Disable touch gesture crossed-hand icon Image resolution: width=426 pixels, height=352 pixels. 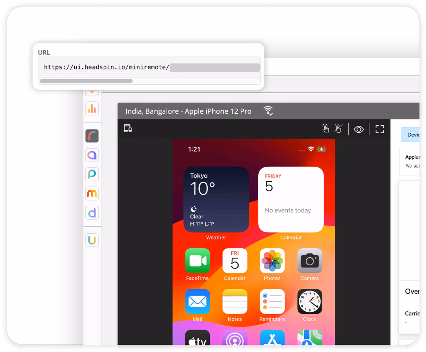point(338,128)
